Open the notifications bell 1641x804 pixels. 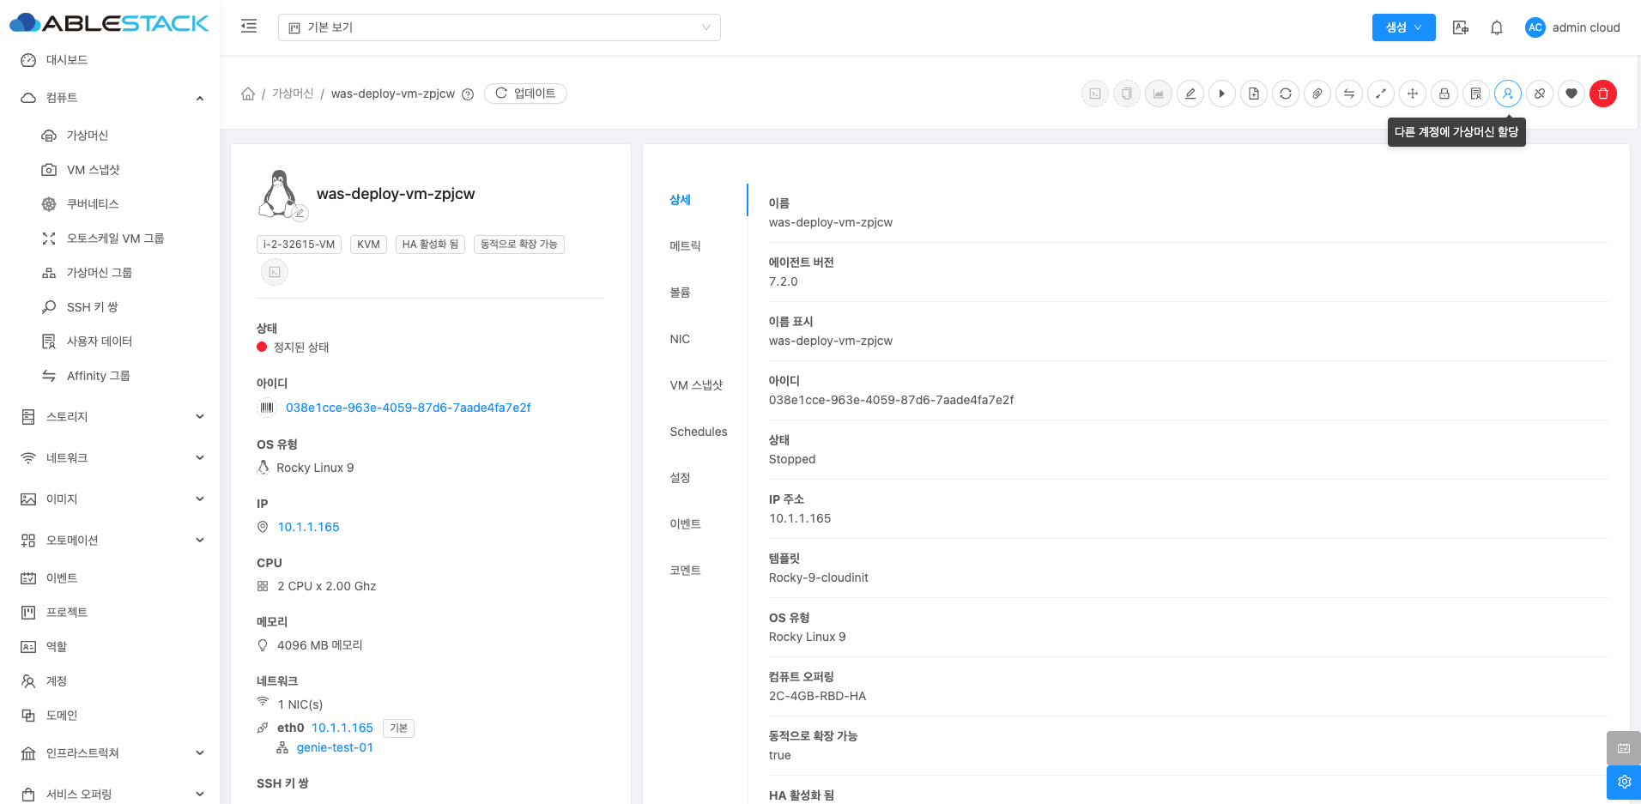coord(1496,27)
